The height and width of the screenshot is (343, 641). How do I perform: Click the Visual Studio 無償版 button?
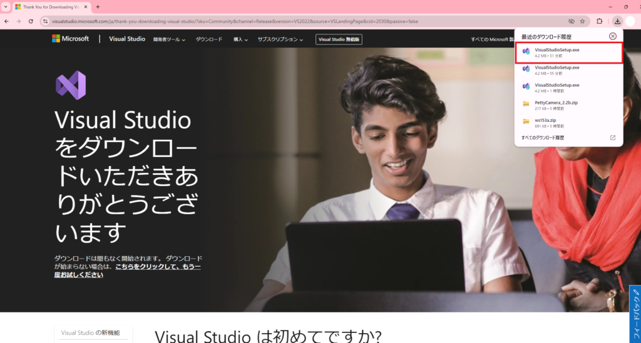coord(339,39)
